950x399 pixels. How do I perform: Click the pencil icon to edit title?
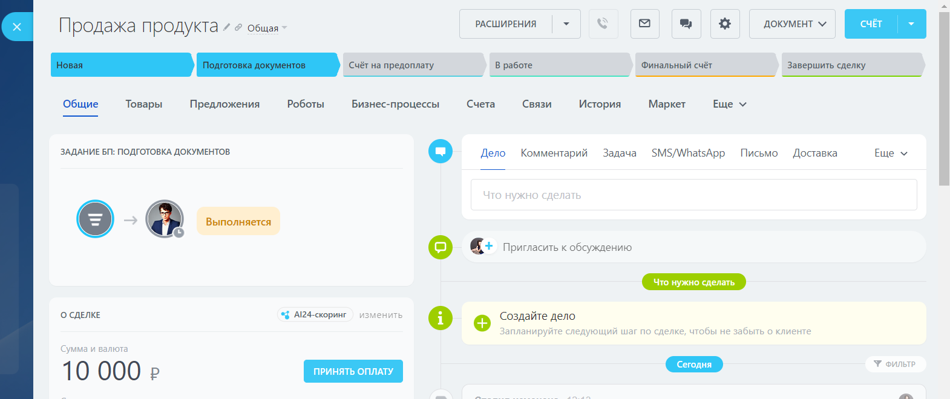pos(227,27)
